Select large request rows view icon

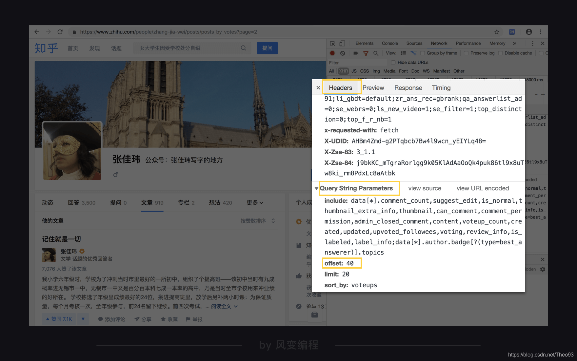(x=403, y=53)
